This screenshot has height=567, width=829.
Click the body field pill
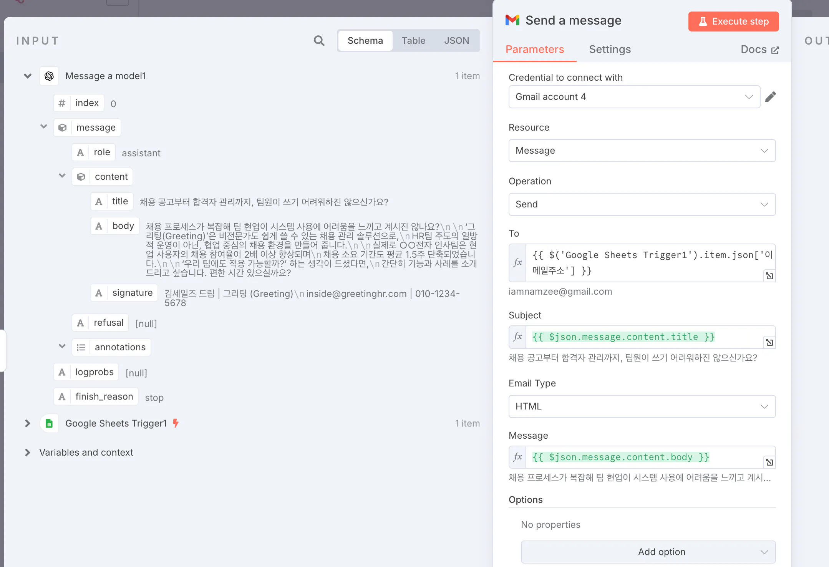[x=115, y=226]
